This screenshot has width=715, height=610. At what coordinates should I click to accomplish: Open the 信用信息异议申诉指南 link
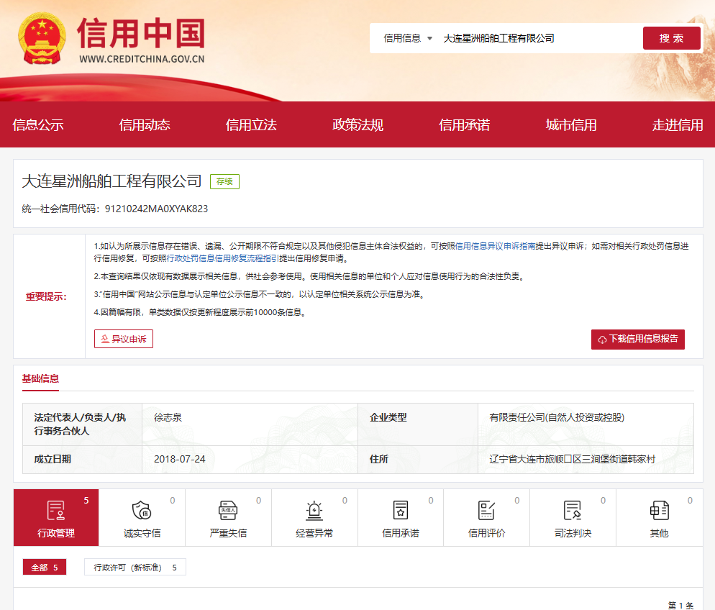[x=495, y=246]
